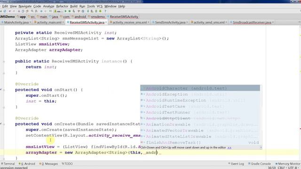
Task: Switch to activity_send_sms.xml tab
Action: [209, 23]
